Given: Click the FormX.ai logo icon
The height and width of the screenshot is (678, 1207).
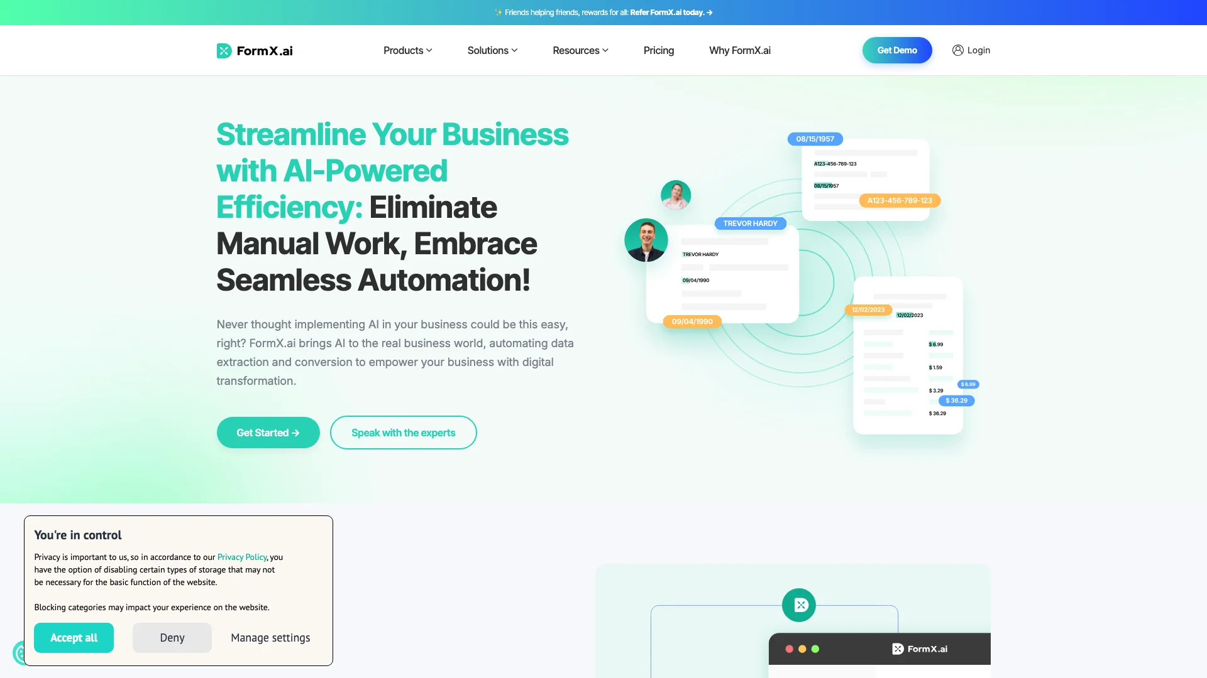Looking at the screenshot, I should (x=224, y=50).
